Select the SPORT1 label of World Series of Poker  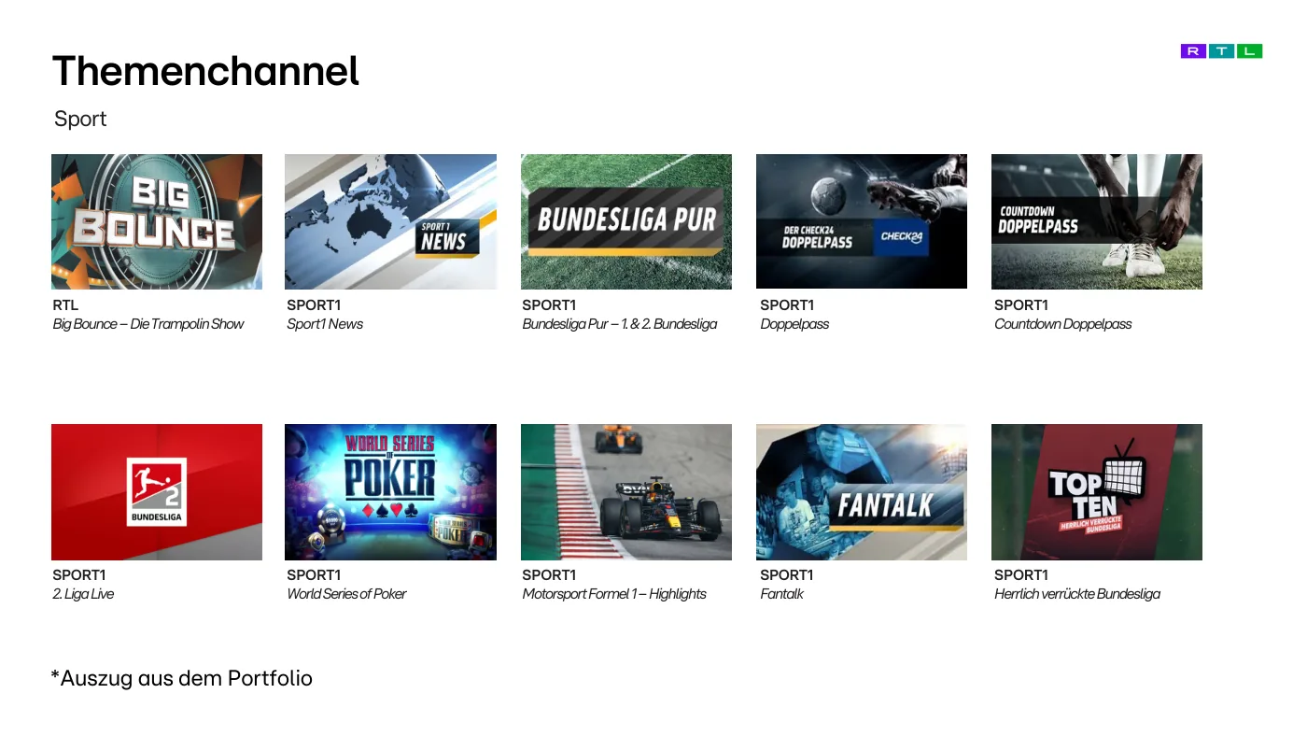tap(314, 575)
